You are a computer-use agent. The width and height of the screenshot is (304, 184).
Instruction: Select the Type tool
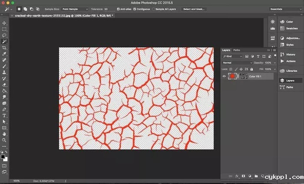(4, 116)
